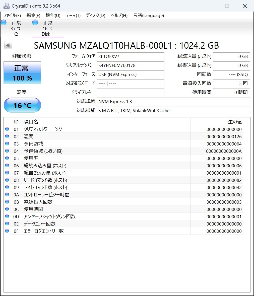This screenshot has height=296, width=254.
Task: Click the indicator beside 使用率 attribute
Action: (x=7, y=158)
